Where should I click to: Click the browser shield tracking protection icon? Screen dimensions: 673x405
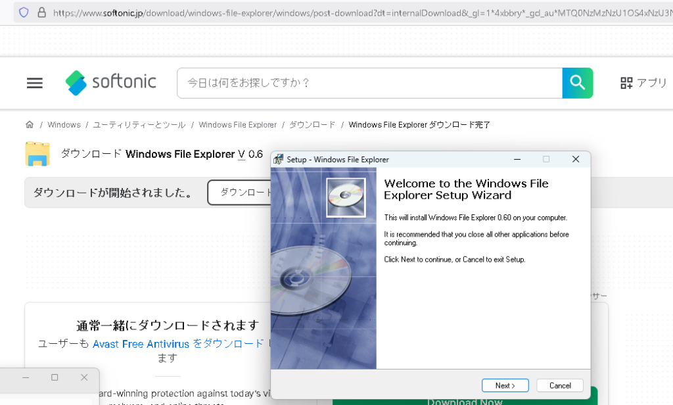[x=24, y=12]
